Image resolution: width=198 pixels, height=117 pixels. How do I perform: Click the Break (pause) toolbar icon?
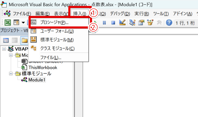coord(104,23)
